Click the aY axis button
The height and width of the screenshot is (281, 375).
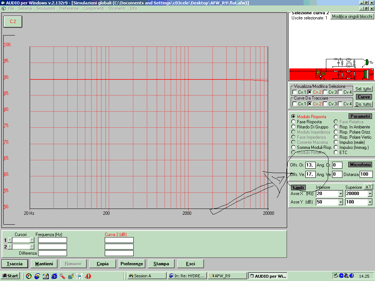coord(368,187)
